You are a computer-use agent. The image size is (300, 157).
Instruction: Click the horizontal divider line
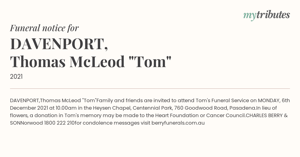[x=150, y=88]
